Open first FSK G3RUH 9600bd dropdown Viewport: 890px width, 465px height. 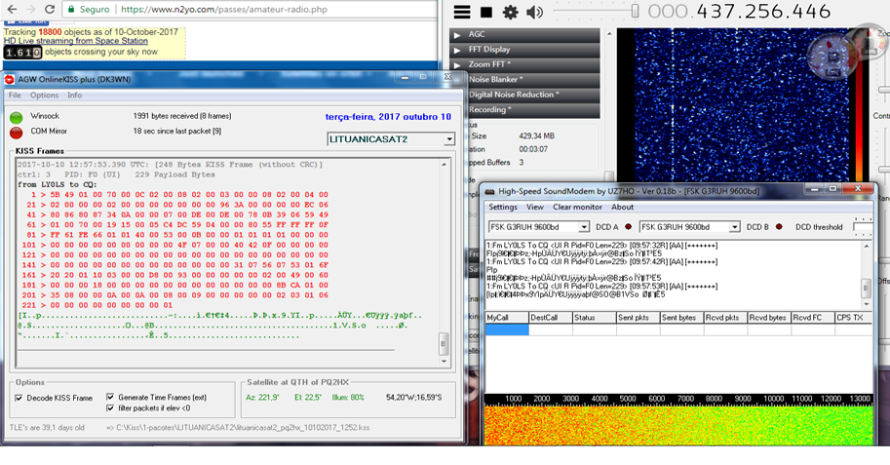584,227
